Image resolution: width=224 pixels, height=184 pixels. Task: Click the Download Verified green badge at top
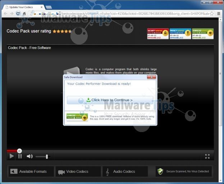point(203,34)
